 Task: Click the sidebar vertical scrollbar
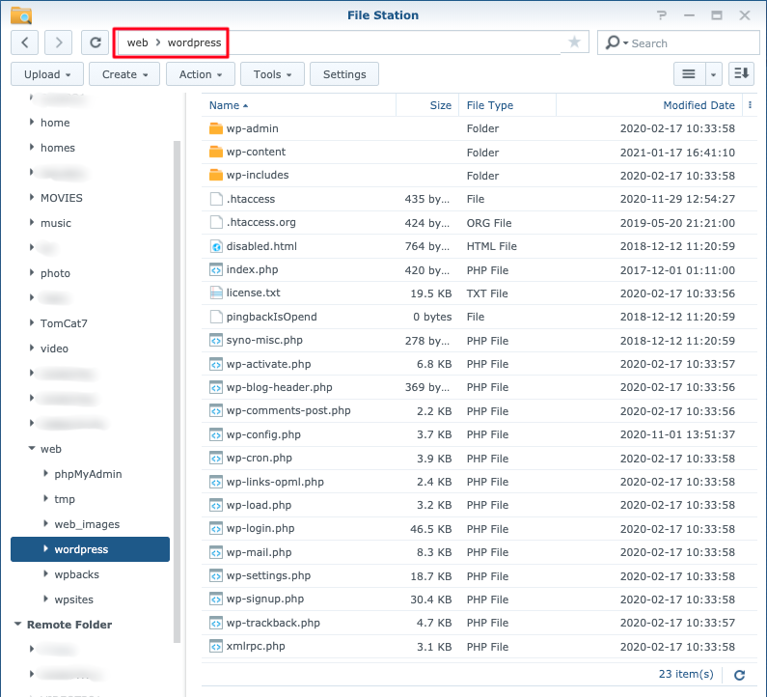(178, 392)
